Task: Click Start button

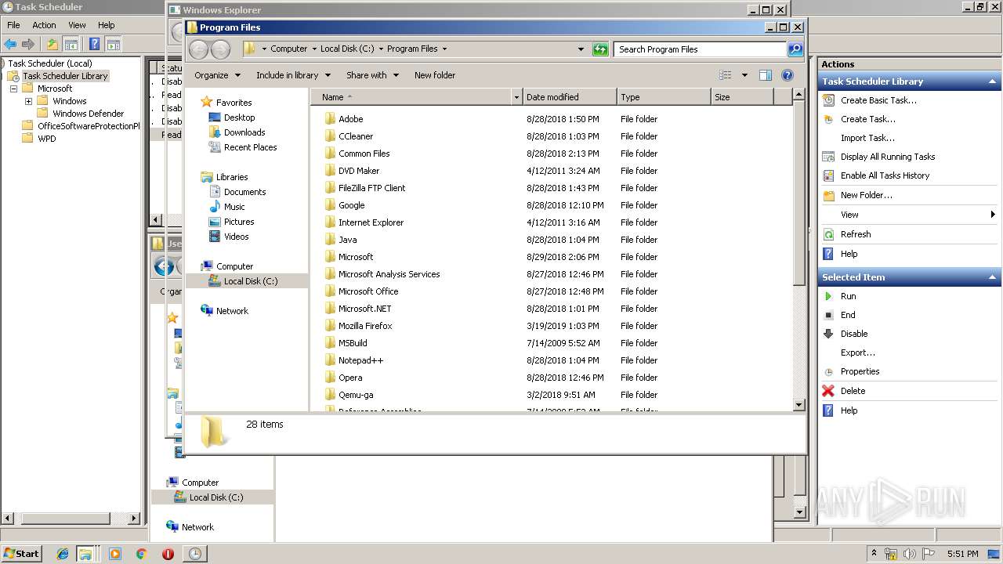Action: [21, 554]
